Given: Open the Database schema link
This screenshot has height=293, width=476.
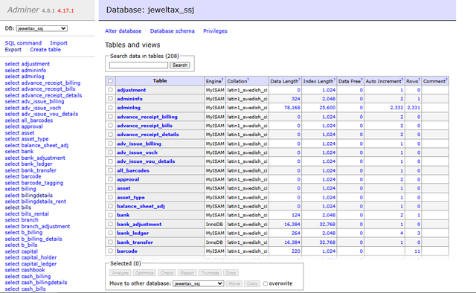Looking at the screenshot, I should tap(172, 31).
